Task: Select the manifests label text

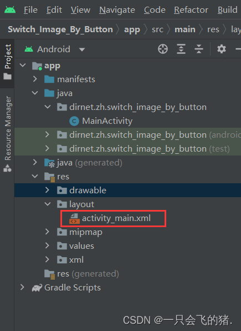Action: [x=76, y=79]
